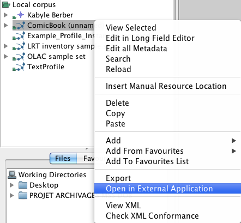Click the OLAC sample set node icon
241x223 pixels.
[x=19, y=57]
